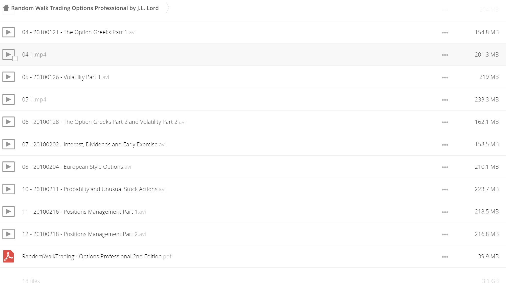Click the PDF icon for RandomWalkTrading Options Professional
The image size is (506, 288).
click(x=9, y=256)
